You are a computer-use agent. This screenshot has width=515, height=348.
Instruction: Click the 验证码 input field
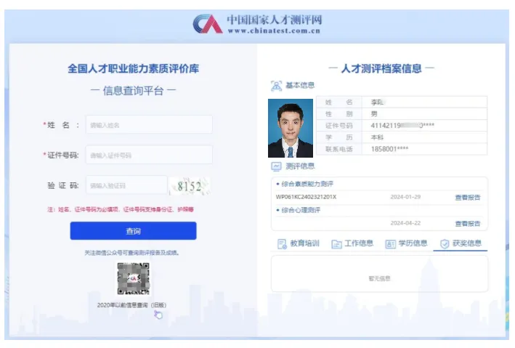(126, 185)
